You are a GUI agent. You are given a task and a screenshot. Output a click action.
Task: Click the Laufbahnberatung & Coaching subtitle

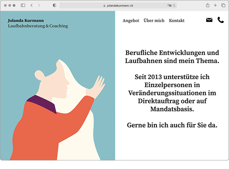(38, 26)
